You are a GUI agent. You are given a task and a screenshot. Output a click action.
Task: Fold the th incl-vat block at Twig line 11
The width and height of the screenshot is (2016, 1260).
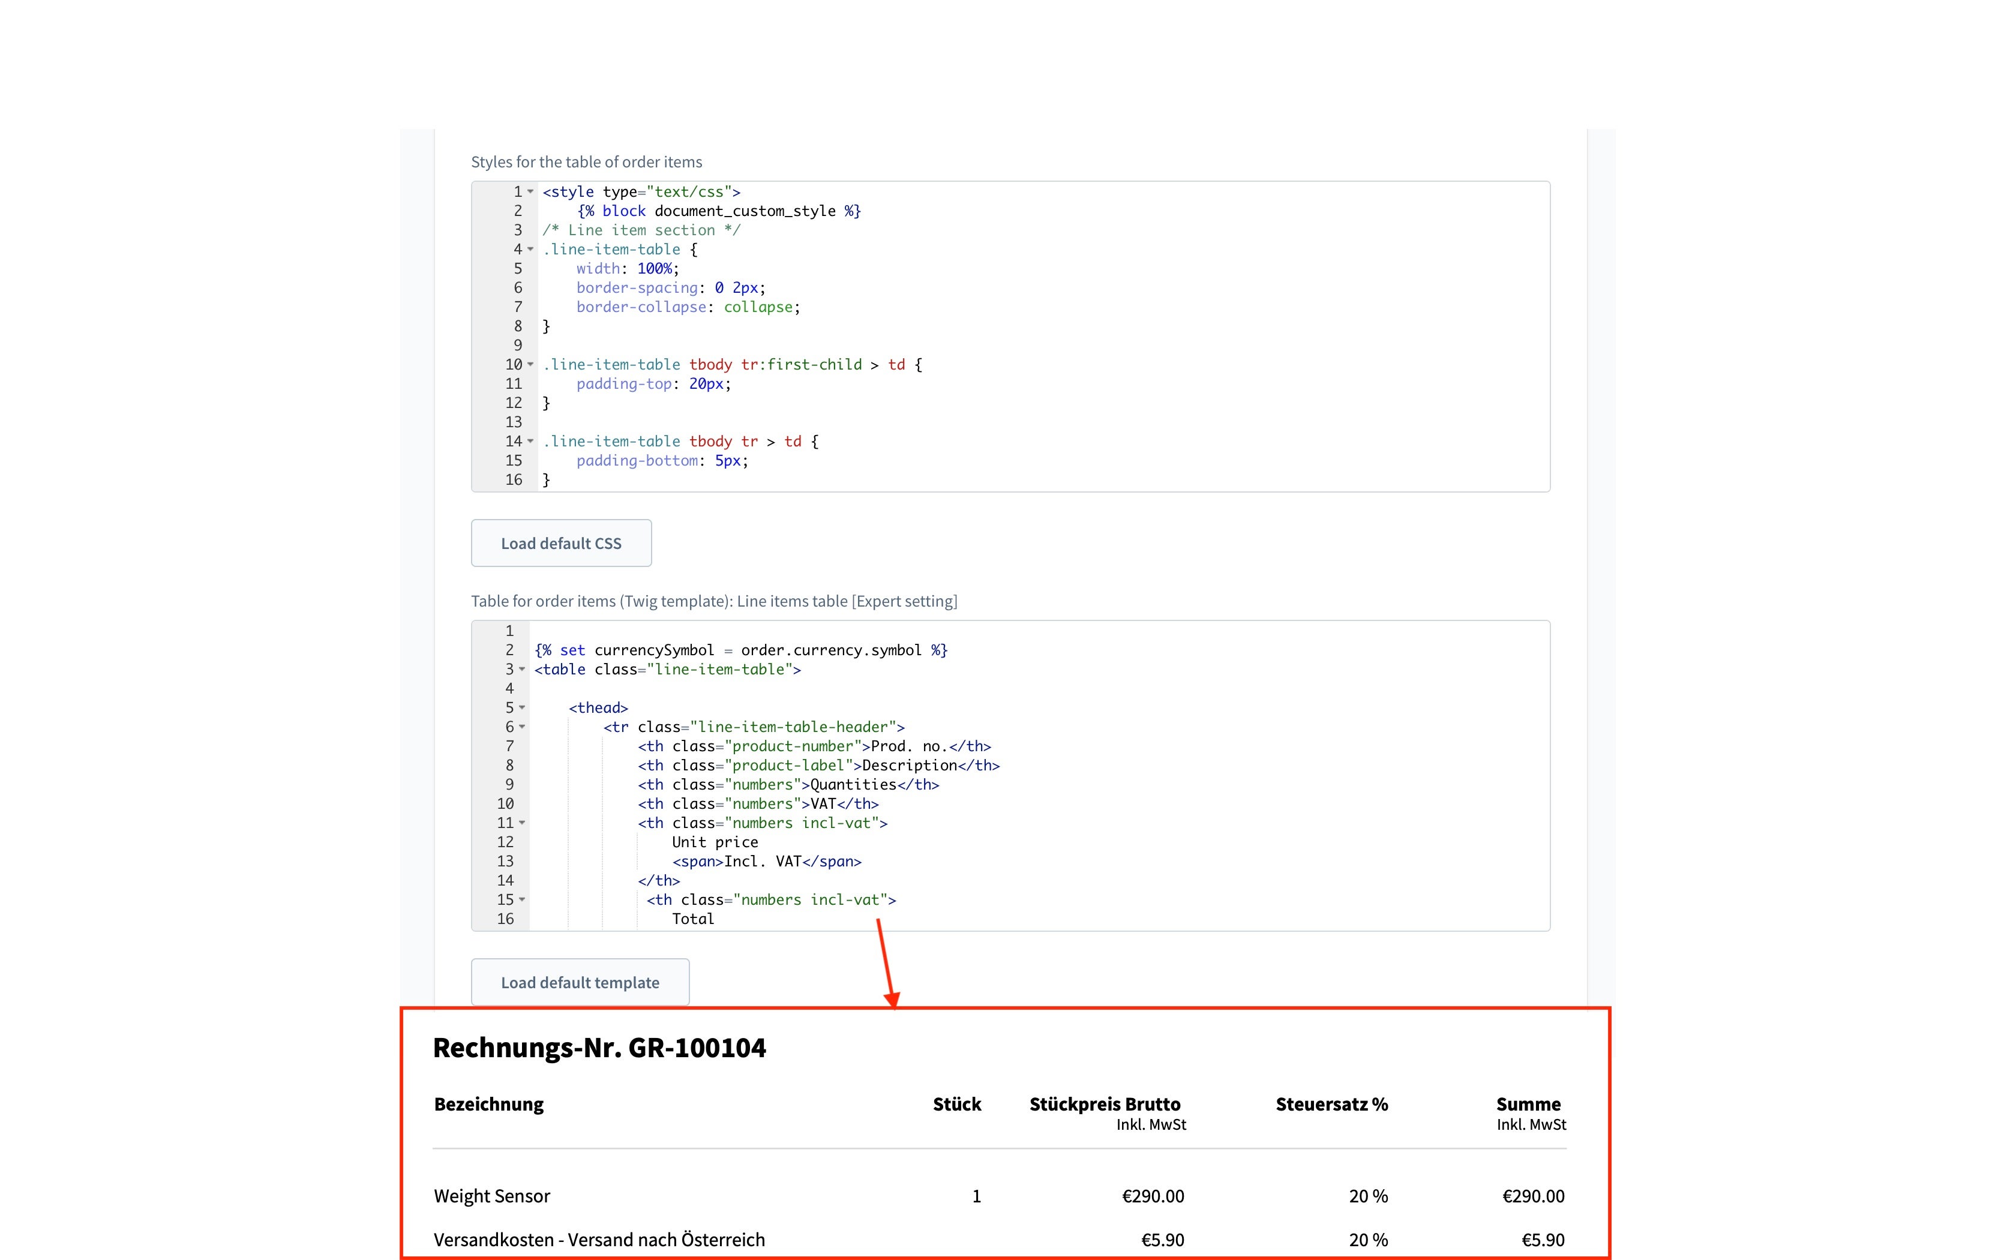523,823
